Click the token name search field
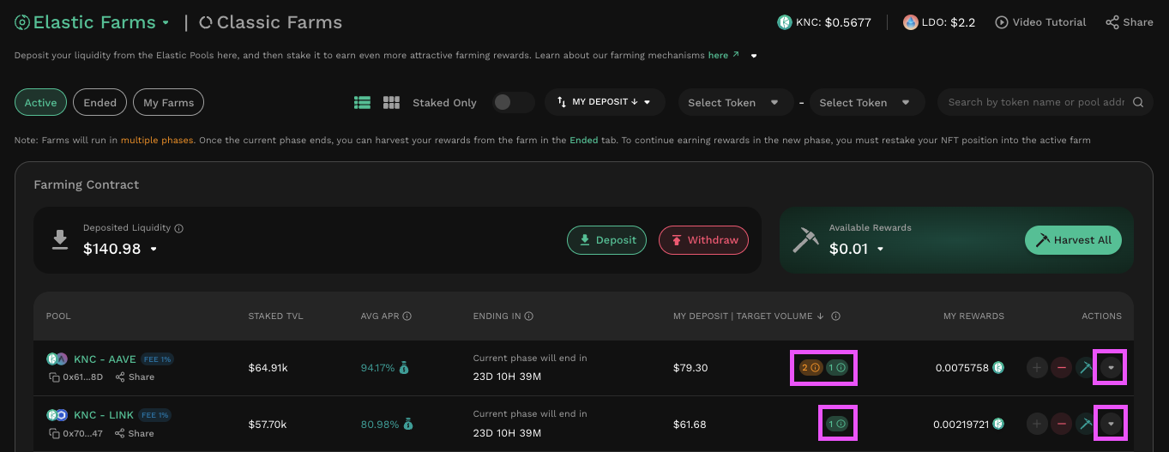 coord(1035,102)
